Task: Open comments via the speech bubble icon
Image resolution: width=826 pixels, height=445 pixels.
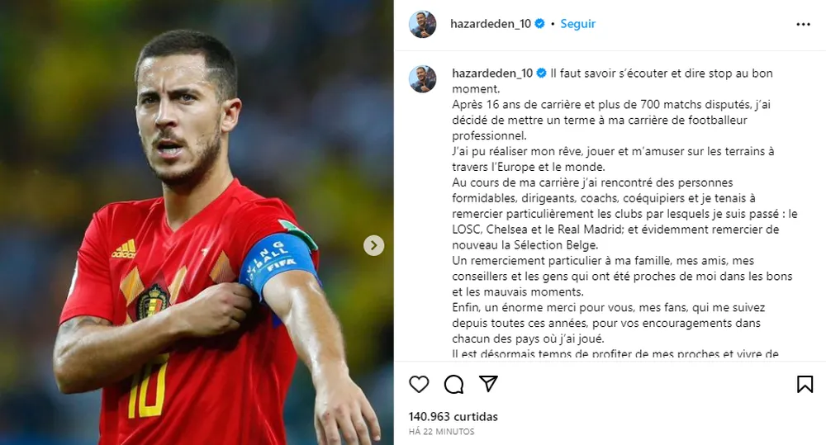Action: coord(453,385)
